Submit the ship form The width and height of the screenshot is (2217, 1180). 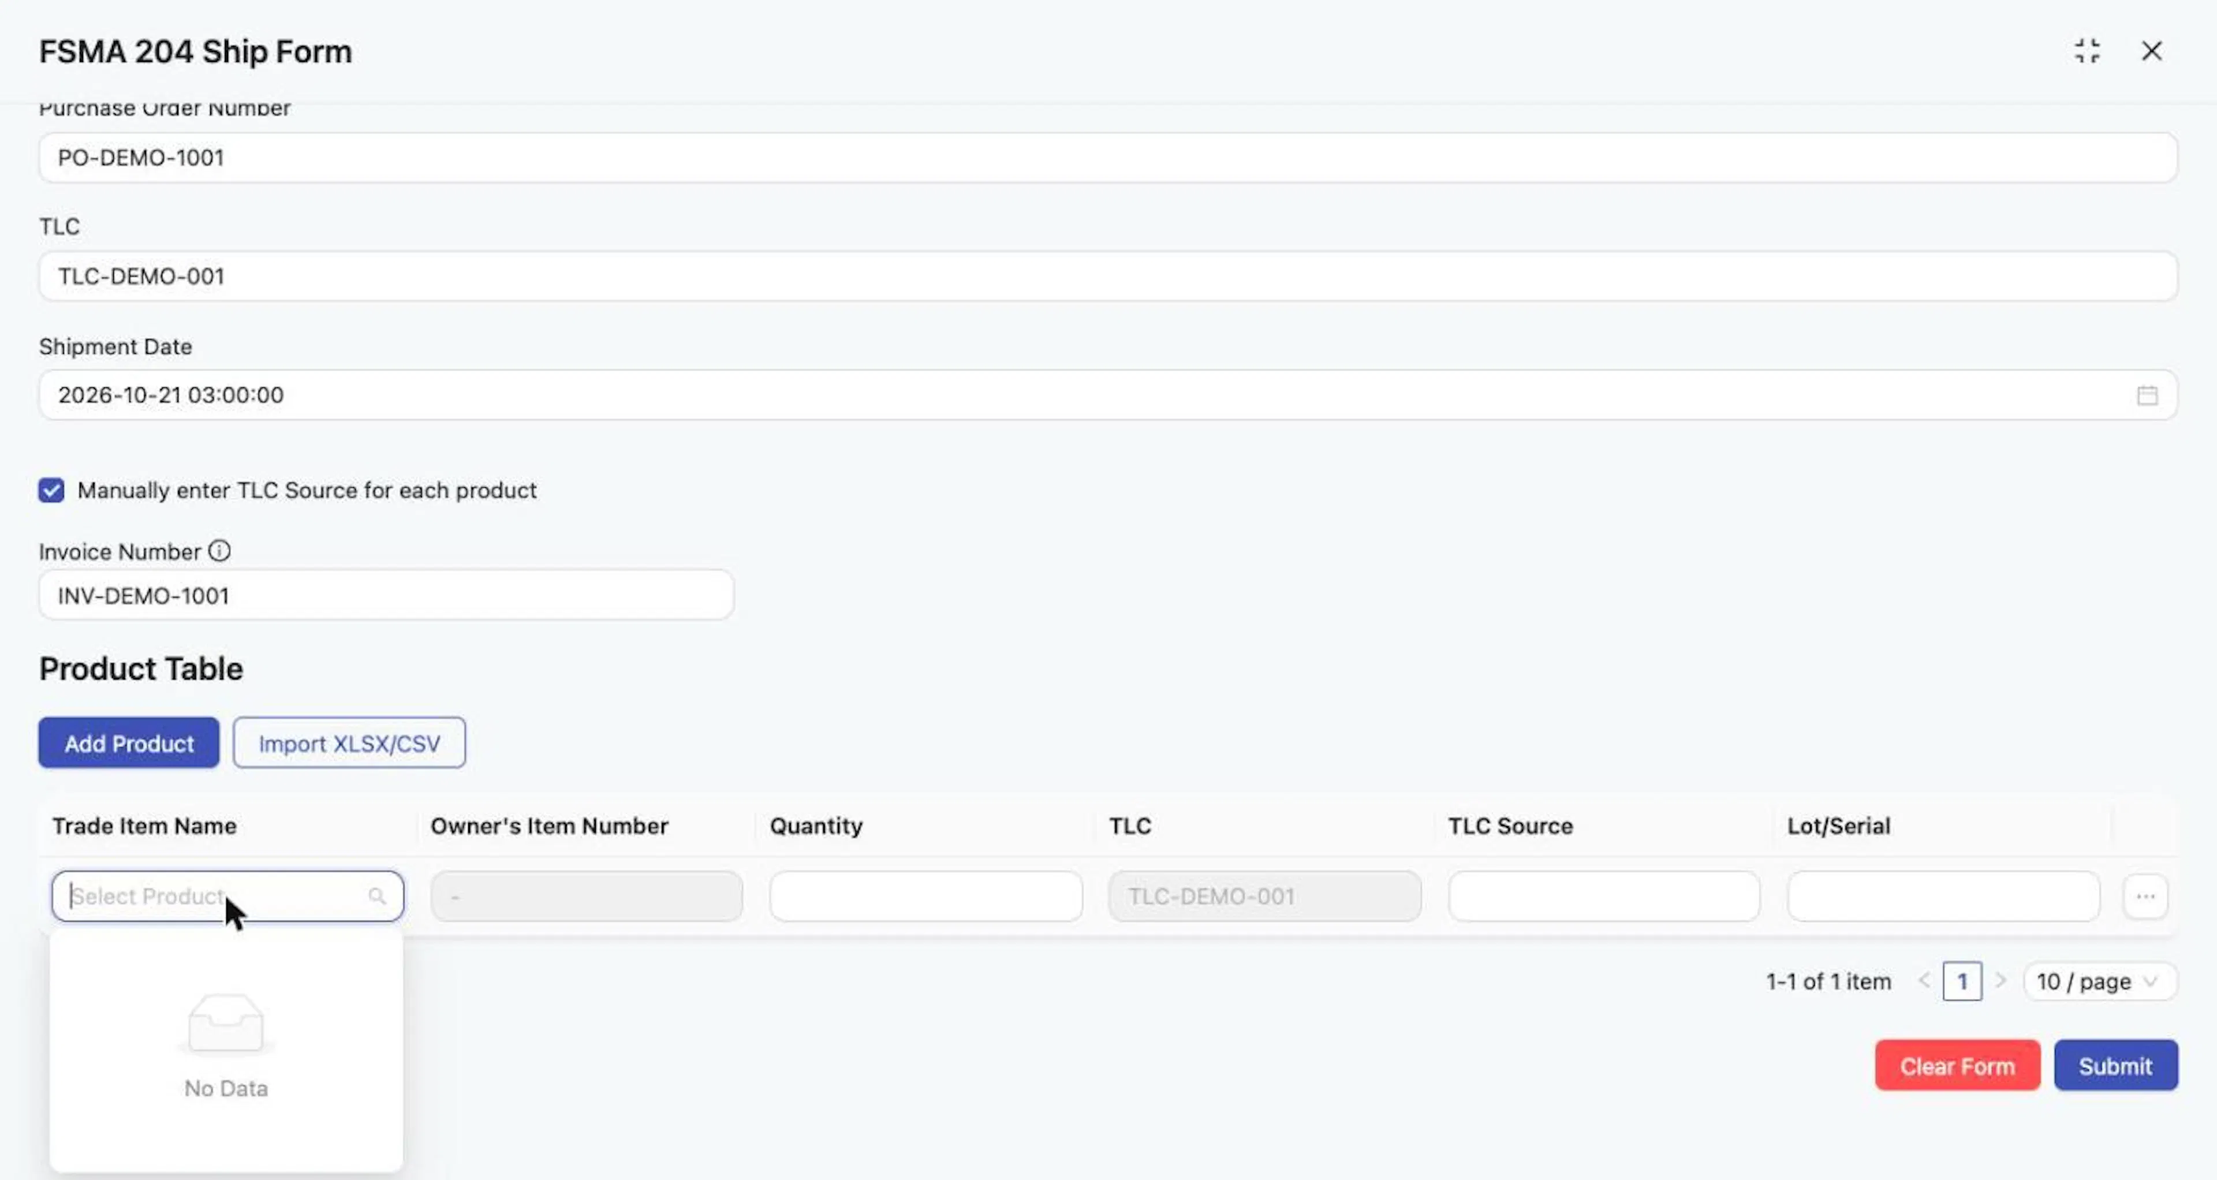click(2115, 1066)
